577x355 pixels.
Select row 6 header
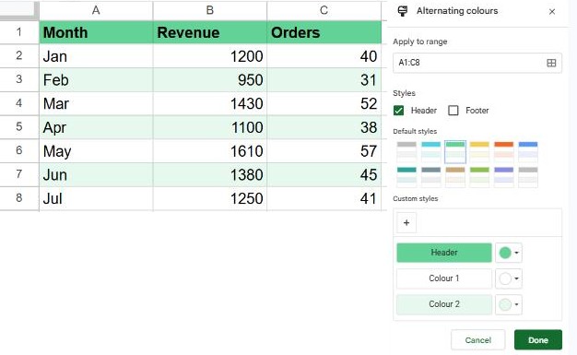[19, 150]
